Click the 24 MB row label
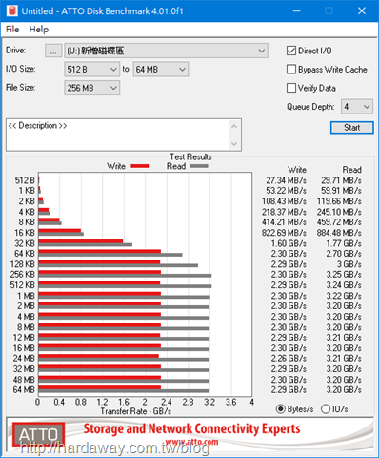The height and width of the screenshot is (458, 379). point(24,358)
